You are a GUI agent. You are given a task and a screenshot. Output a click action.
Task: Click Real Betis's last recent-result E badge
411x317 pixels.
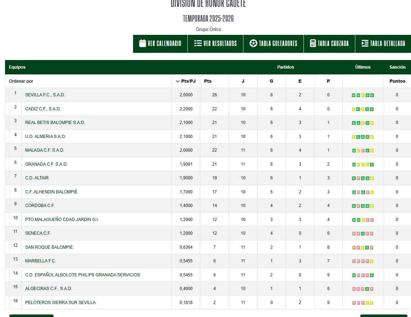click(372, 123)
